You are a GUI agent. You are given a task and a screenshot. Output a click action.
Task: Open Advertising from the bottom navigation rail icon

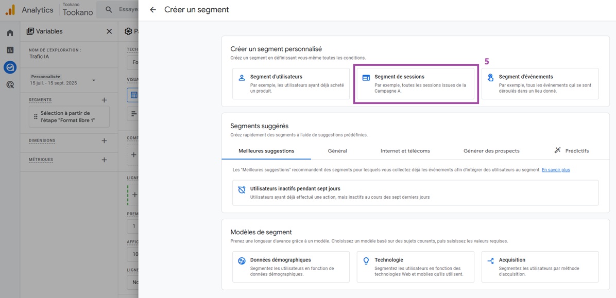[9, 84]
